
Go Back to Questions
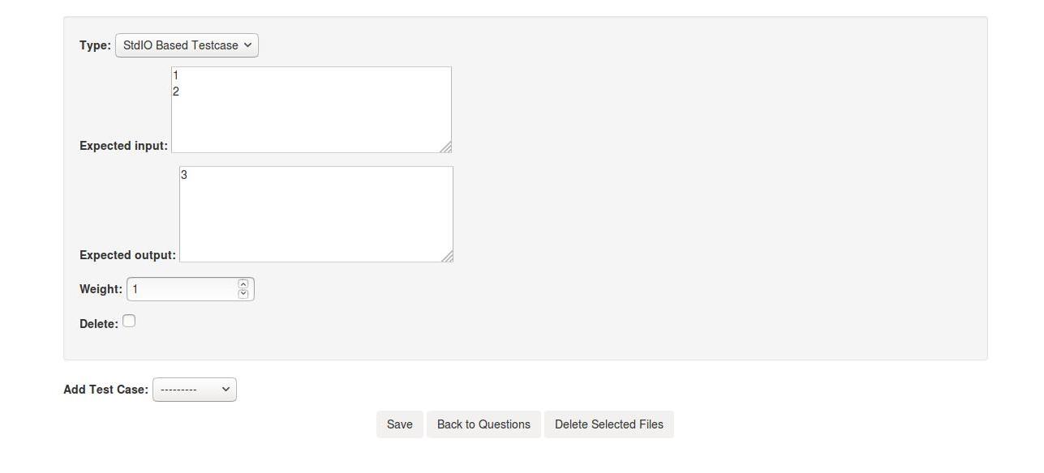click(483, 424)
